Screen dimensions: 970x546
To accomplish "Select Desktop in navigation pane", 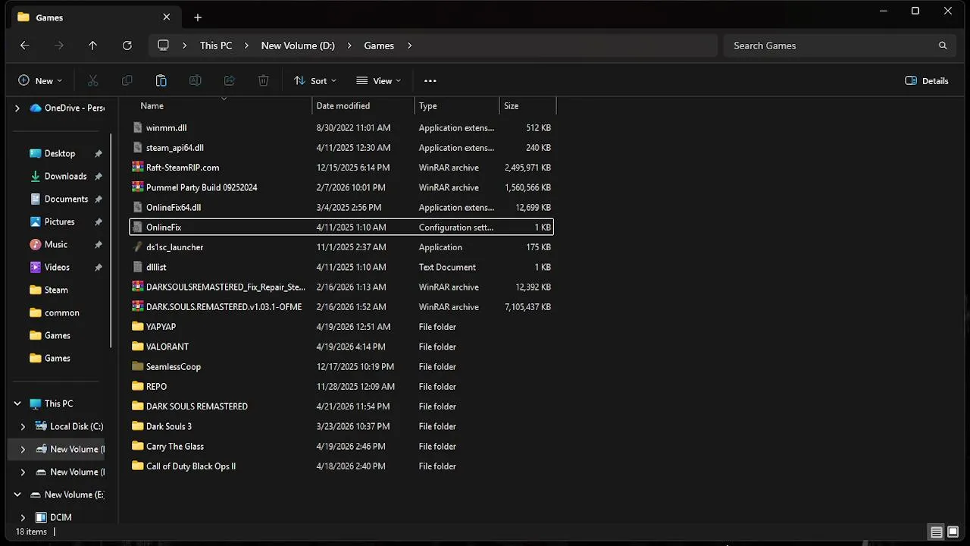I will (60, 153).
